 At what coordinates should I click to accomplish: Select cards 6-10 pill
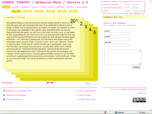pos(28,11)
